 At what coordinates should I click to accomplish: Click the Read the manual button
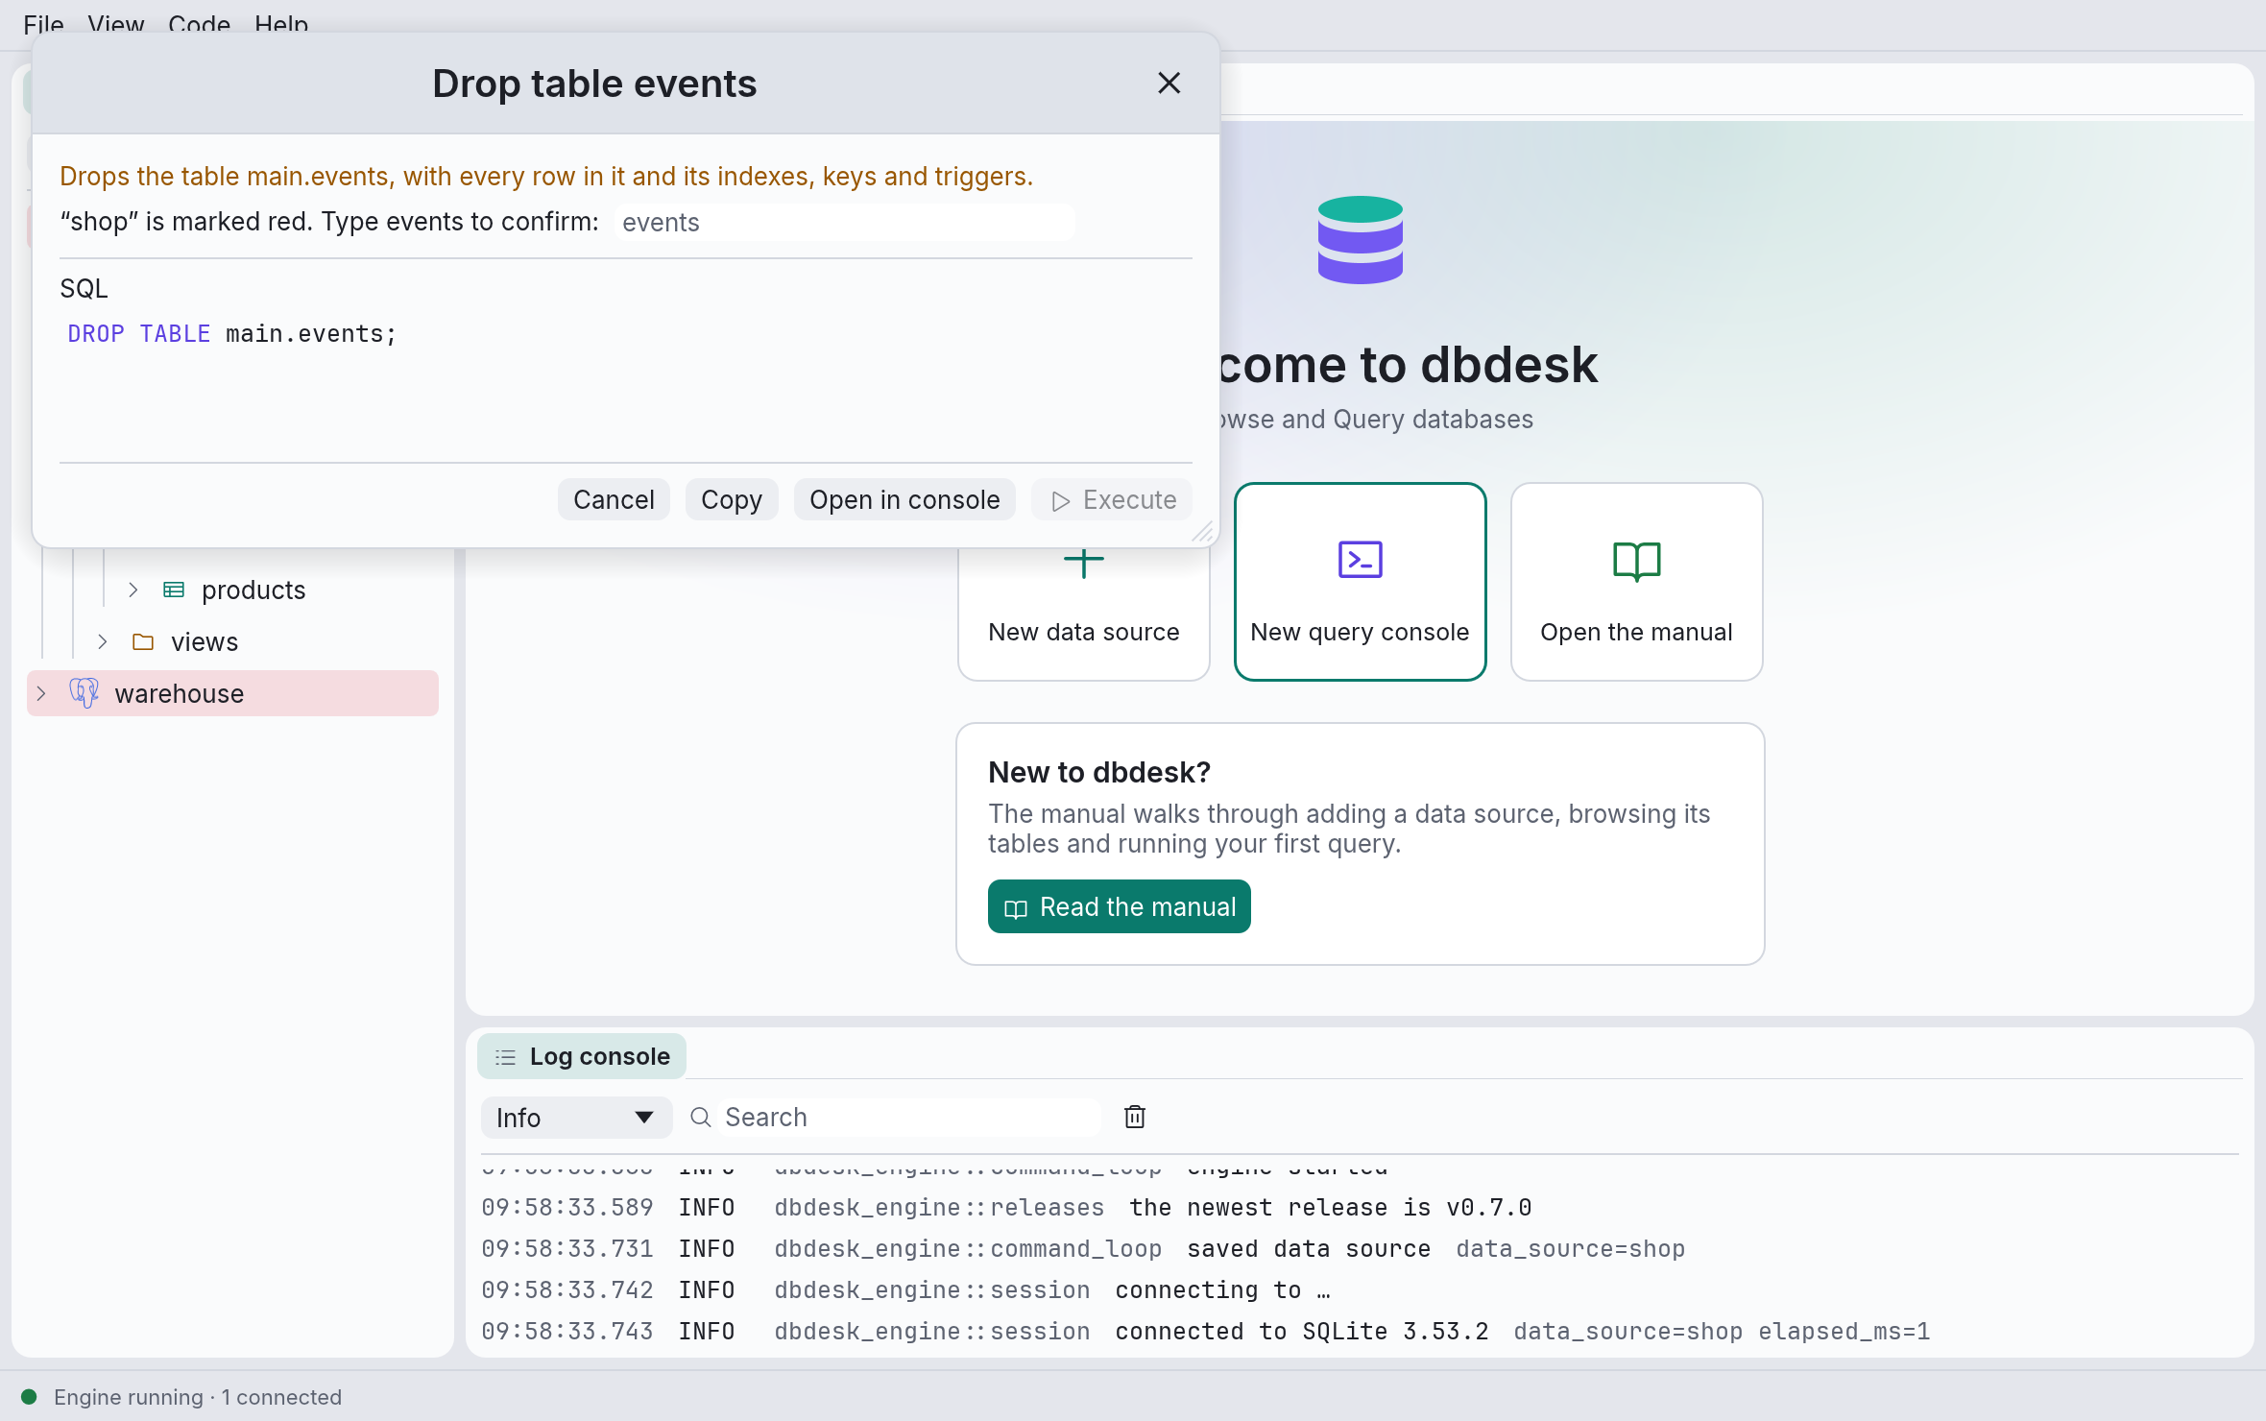pyautogui.click(x=1119, y=906)
